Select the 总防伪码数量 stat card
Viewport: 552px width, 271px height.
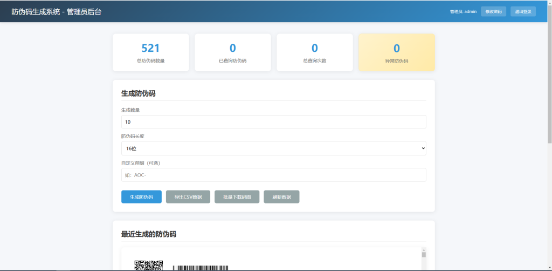(x=151, y=52)
